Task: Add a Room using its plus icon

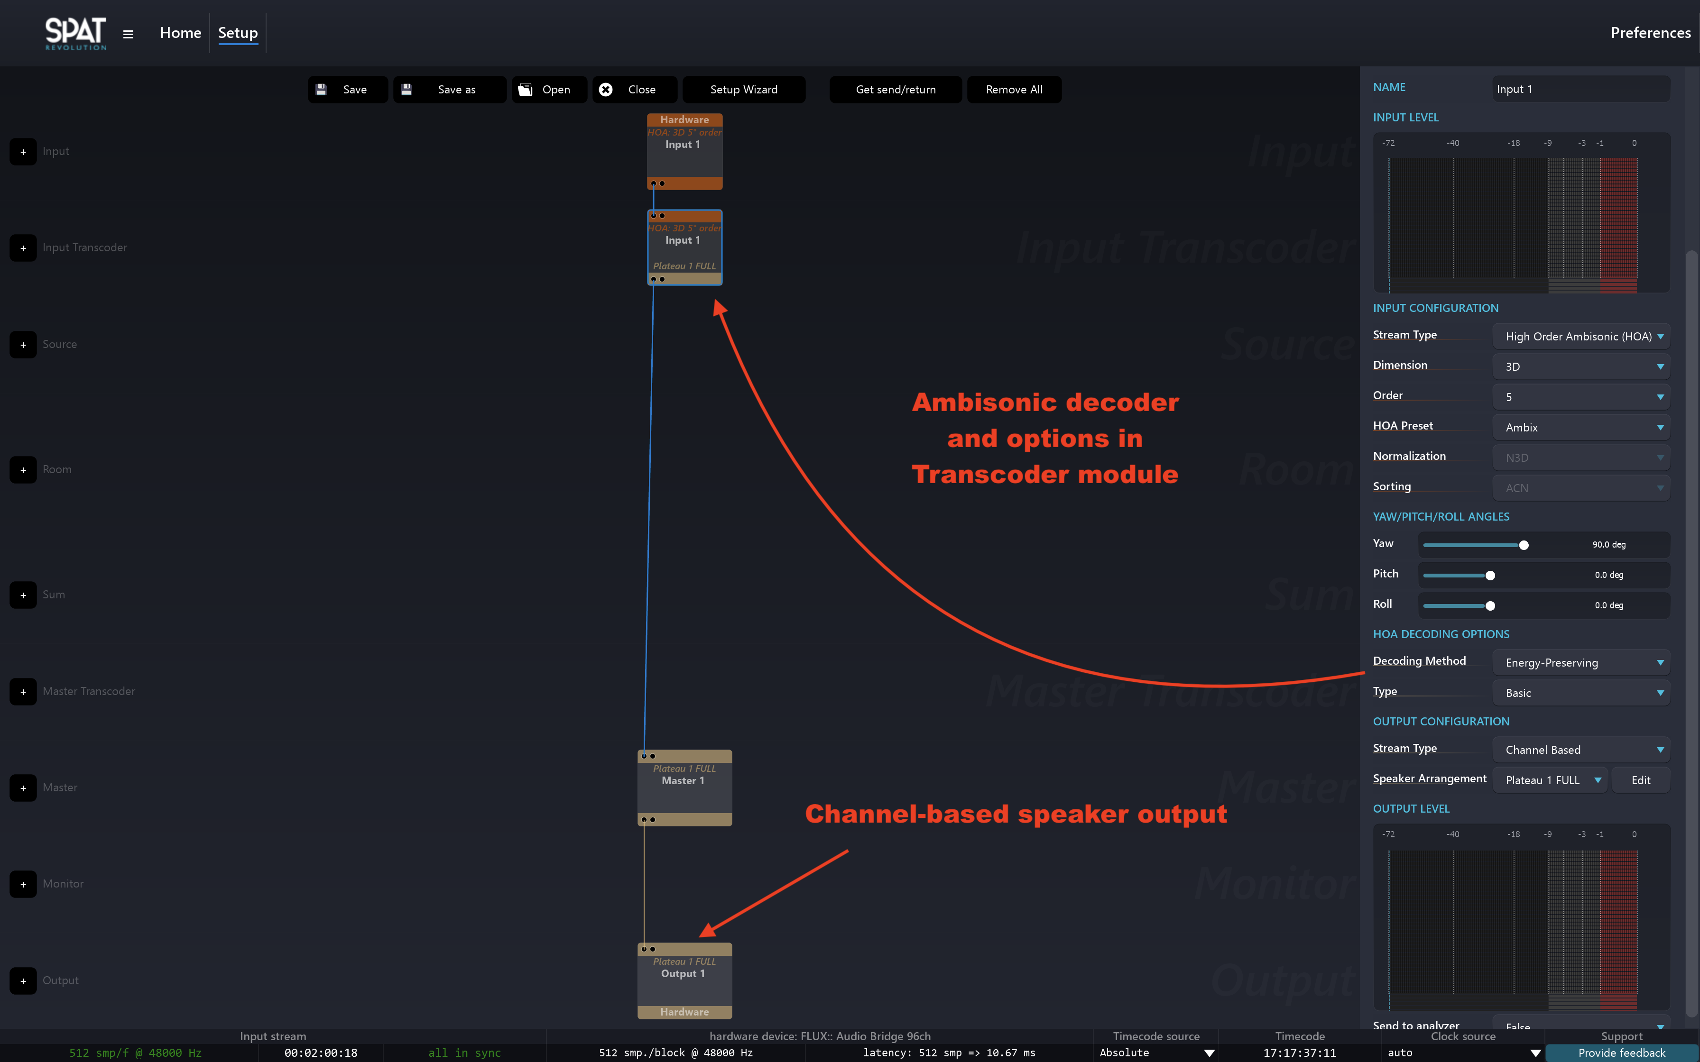Action: [x=23, y=470]
